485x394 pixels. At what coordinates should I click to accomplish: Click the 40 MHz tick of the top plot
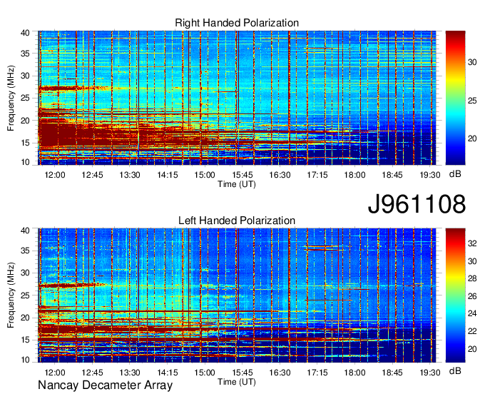(25, 33)
